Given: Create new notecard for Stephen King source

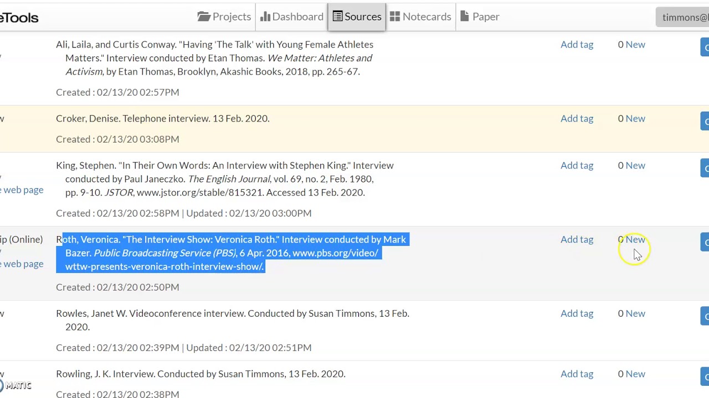Looking at the screenshot, I should pos(635,165).
